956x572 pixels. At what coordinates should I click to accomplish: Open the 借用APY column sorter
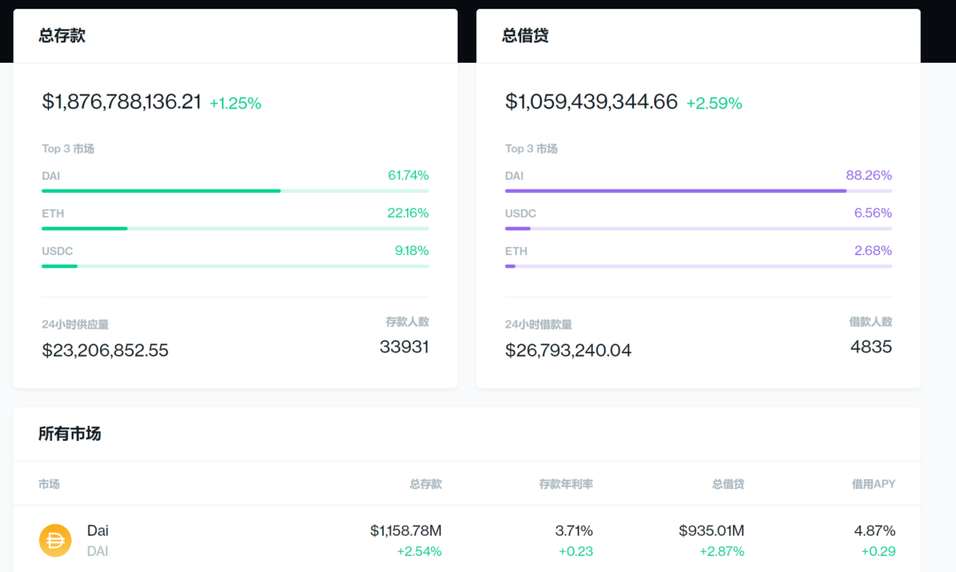pyautogui.click(x=874, y=484)
